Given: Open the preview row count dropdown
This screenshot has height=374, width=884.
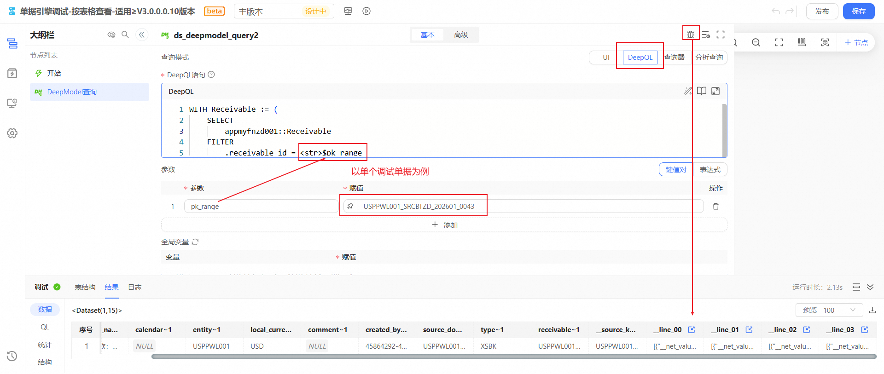Looking at the screenshot, I should pos(828,310).
